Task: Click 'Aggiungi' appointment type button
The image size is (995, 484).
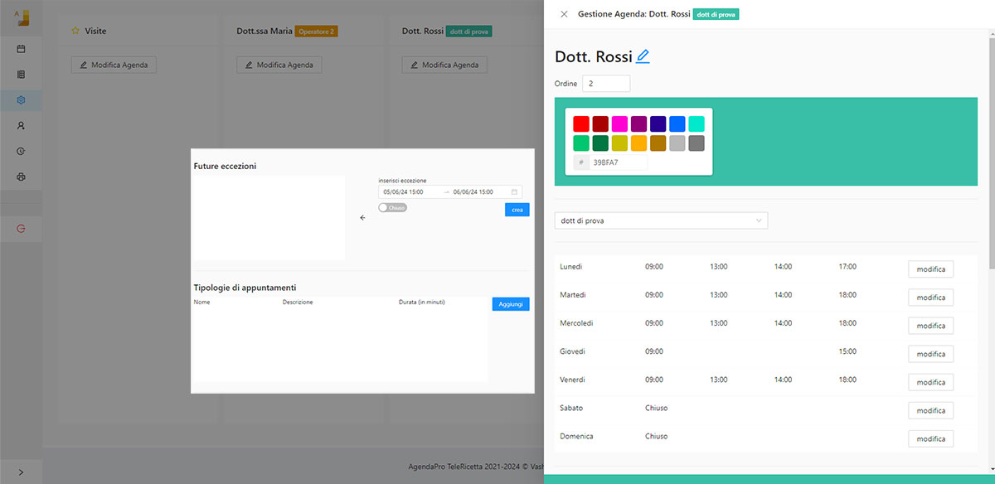Action: point(510,304)
